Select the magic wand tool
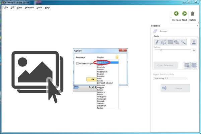Screen dimensions: 201x134 [183, 42]
